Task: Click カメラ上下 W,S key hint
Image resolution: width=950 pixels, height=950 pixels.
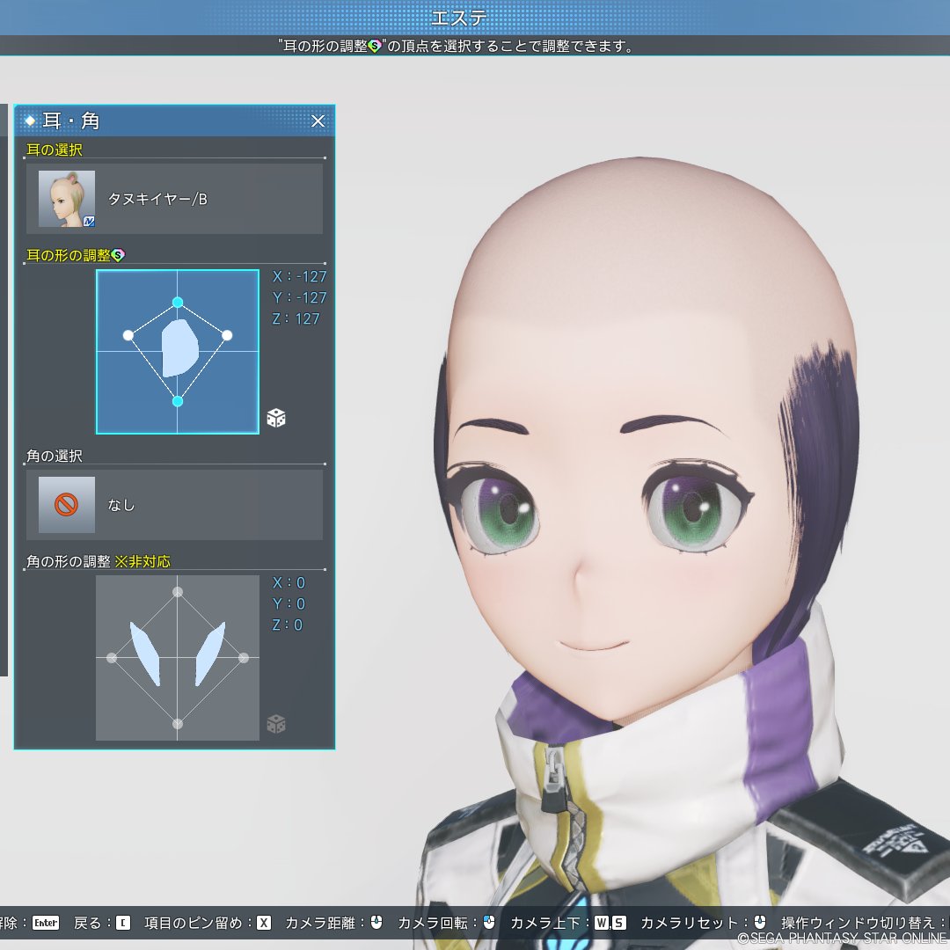Action: pos(610,923)
